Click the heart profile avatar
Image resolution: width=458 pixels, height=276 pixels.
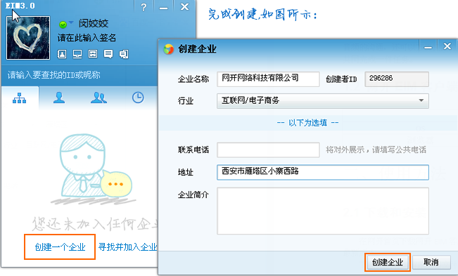click(x=28, y=38)
